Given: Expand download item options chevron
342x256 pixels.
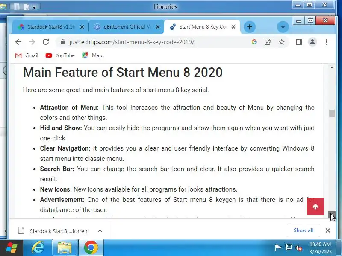Looking at the screenshot, I should [x=100, y=231].
